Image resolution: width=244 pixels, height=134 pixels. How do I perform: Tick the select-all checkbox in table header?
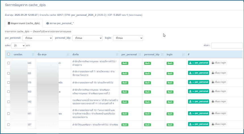click(9, 54)
